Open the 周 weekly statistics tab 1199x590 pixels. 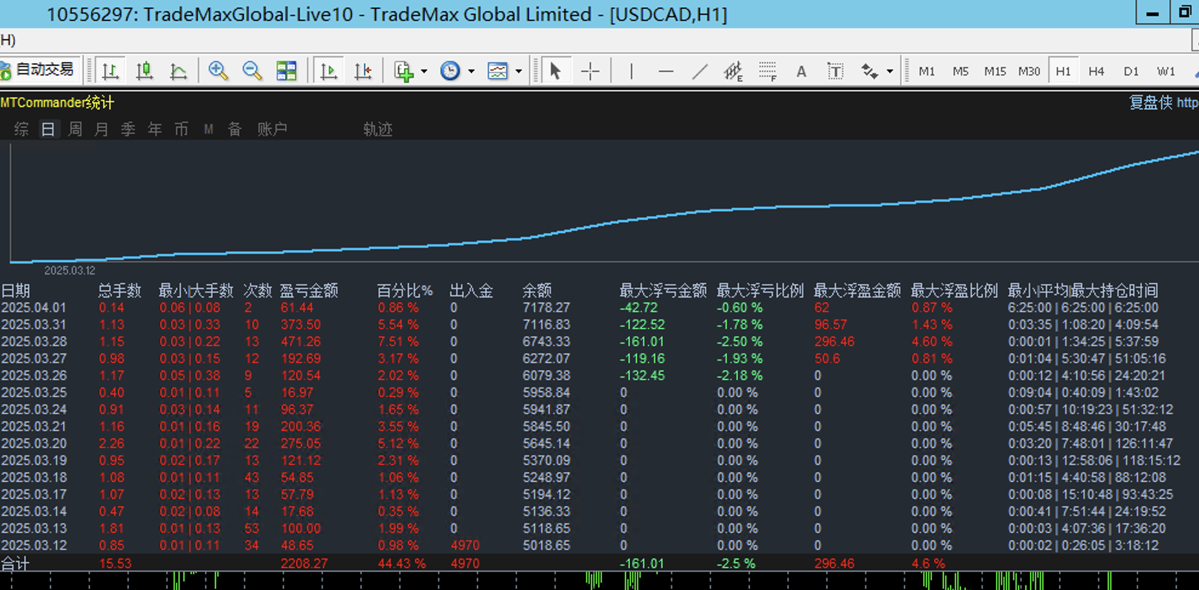75,129
